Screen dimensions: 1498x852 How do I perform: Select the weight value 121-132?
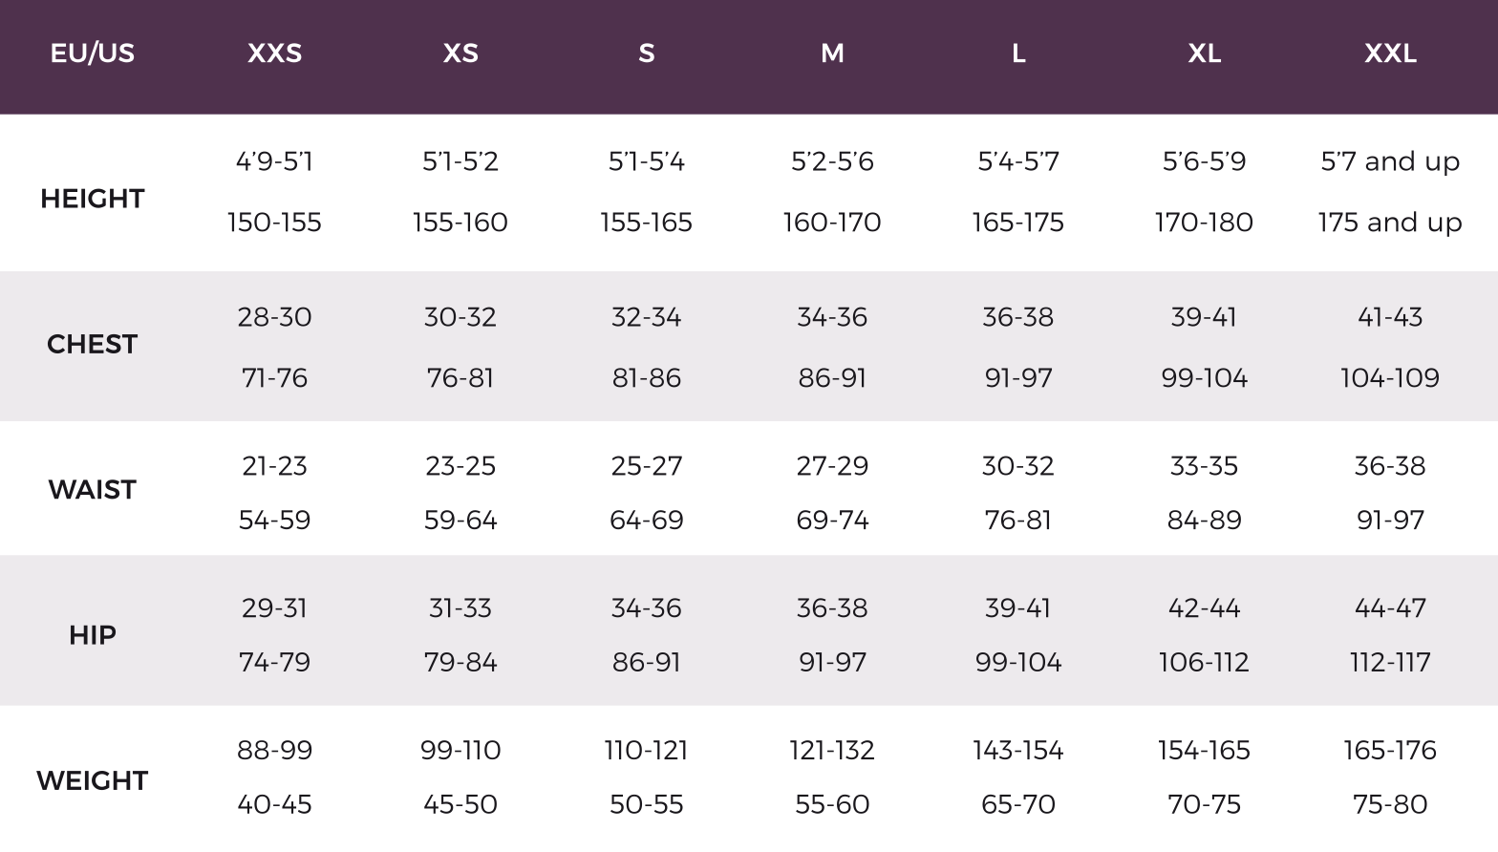[x=832, y=751]
